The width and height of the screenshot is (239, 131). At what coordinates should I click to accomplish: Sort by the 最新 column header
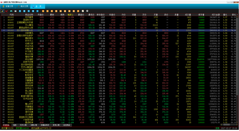52,15
